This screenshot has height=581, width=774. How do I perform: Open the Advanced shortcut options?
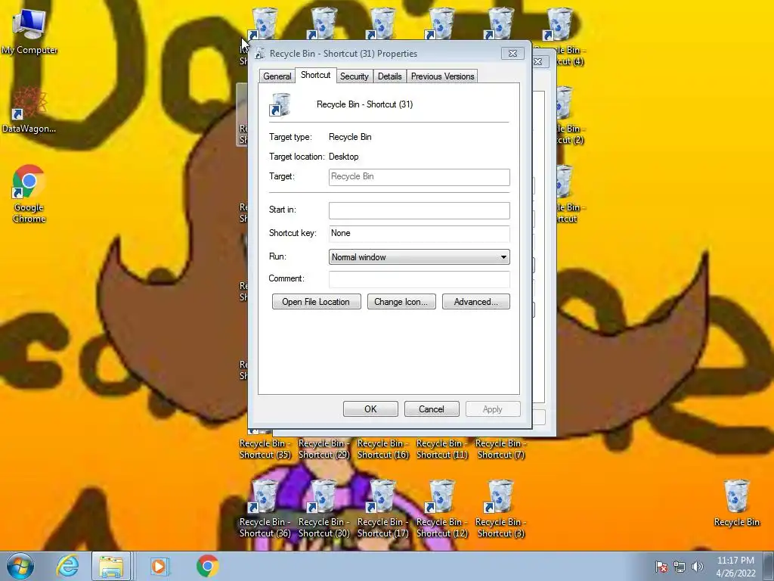[x=476, y=302]
